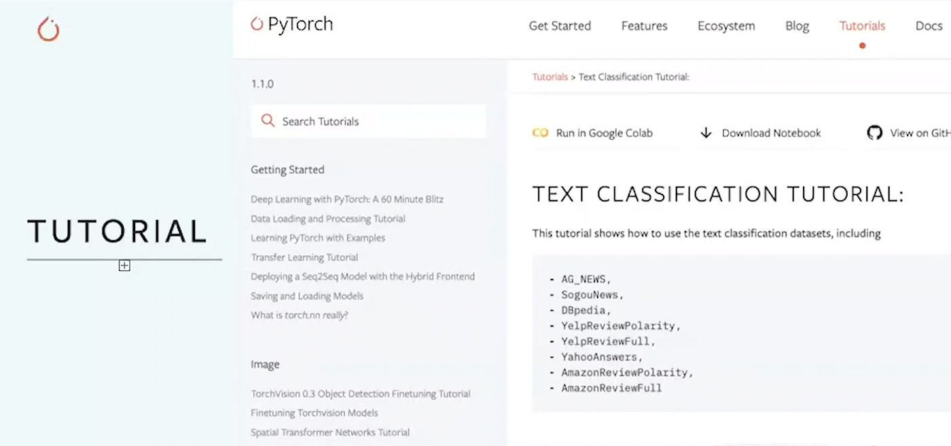Click the PyTorch flame logo on the left panel
This screenshot has width=951, height=446.
click(x=48, y=29)
